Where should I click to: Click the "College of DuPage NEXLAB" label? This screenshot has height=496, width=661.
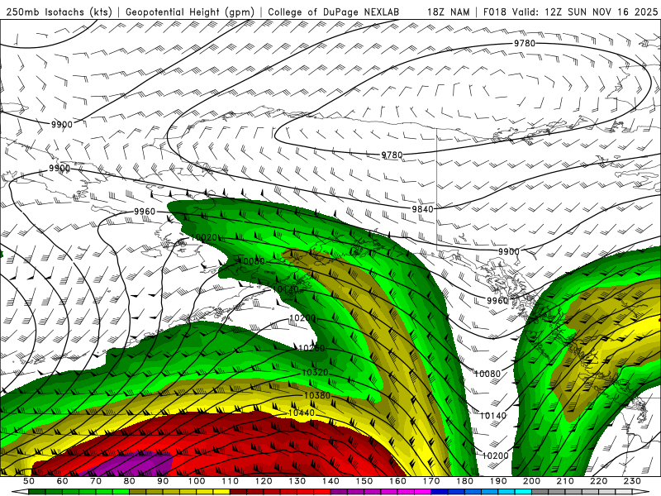click(334, 12)
